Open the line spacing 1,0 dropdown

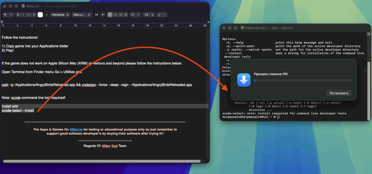click(x=149, y=14)
